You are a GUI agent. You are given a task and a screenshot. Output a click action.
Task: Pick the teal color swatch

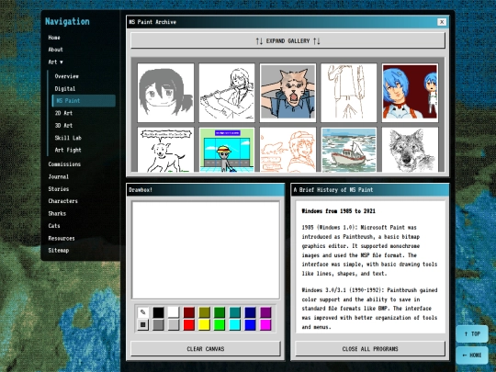click(x=235, y=312)
